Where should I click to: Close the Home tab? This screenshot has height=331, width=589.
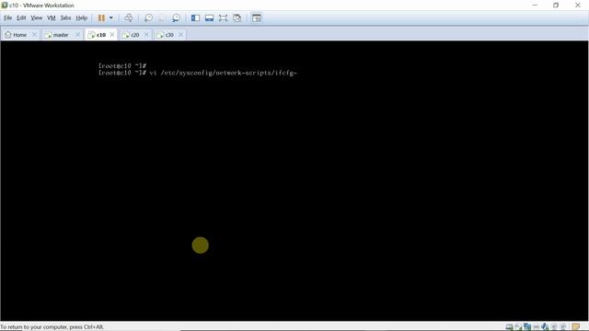click(x=35, y=35)
